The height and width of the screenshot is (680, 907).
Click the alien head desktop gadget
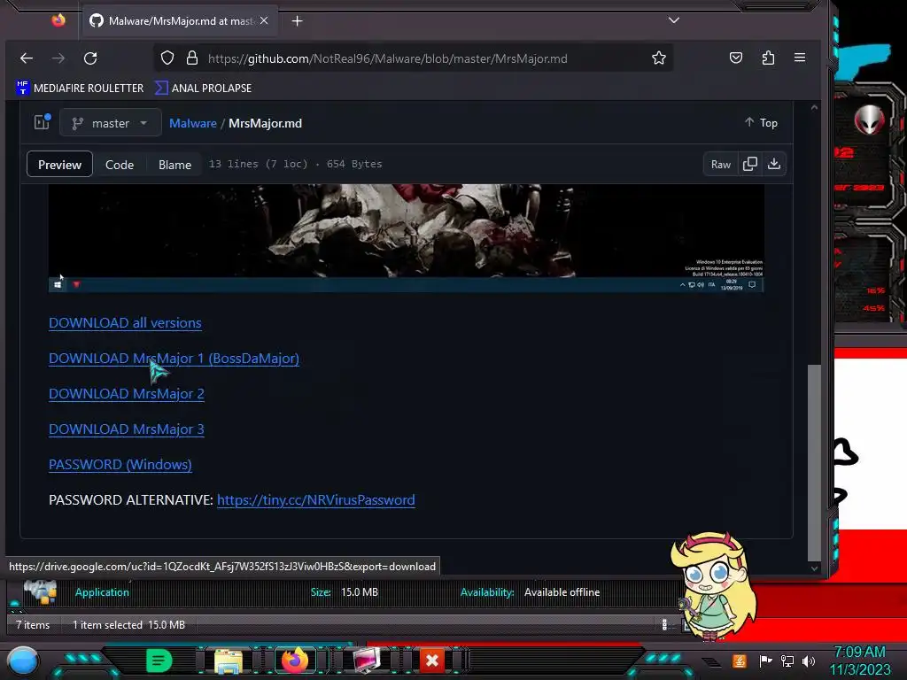point(869,120)
